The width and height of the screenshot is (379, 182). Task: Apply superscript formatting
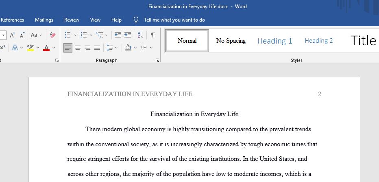2,48
